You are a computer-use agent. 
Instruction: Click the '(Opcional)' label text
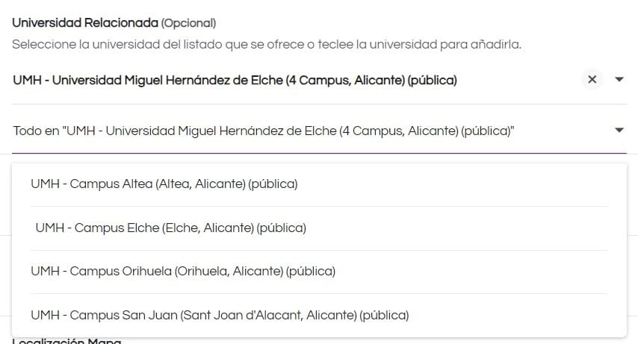188,23
